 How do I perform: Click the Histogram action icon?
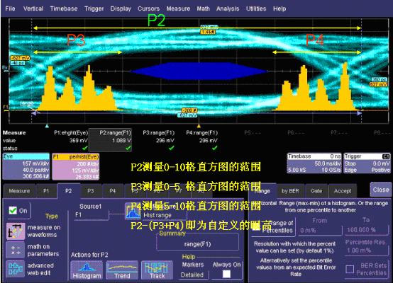coord(87,270)
